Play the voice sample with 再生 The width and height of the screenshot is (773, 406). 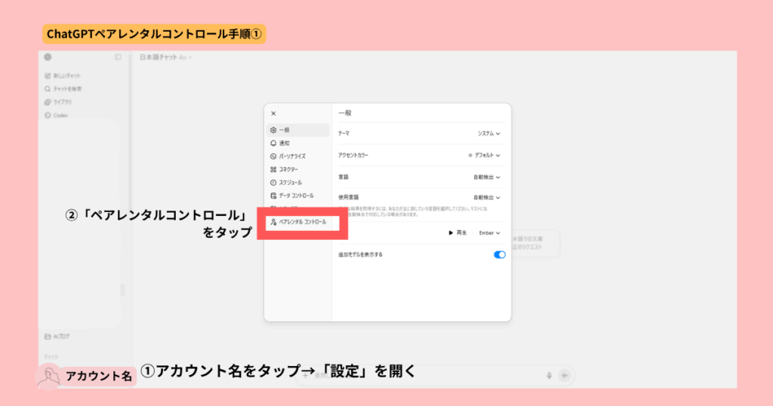(x=457, y=233)
